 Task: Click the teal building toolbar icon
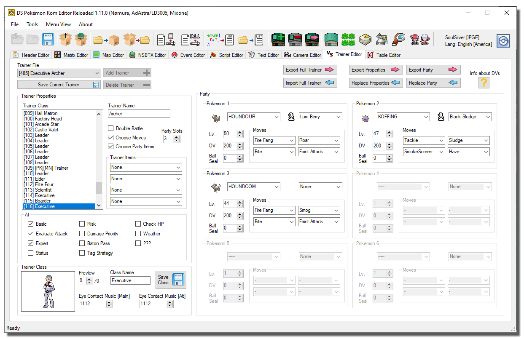tap(331, 40)
